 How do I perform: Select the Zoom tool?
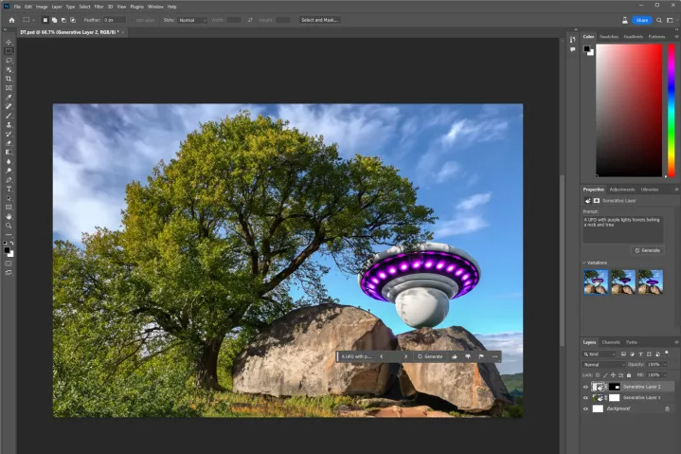(x=9, y=226)
